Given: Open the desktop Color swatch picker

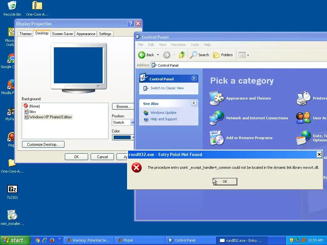Looking at the screenshot, I should (x=123, y=137).
